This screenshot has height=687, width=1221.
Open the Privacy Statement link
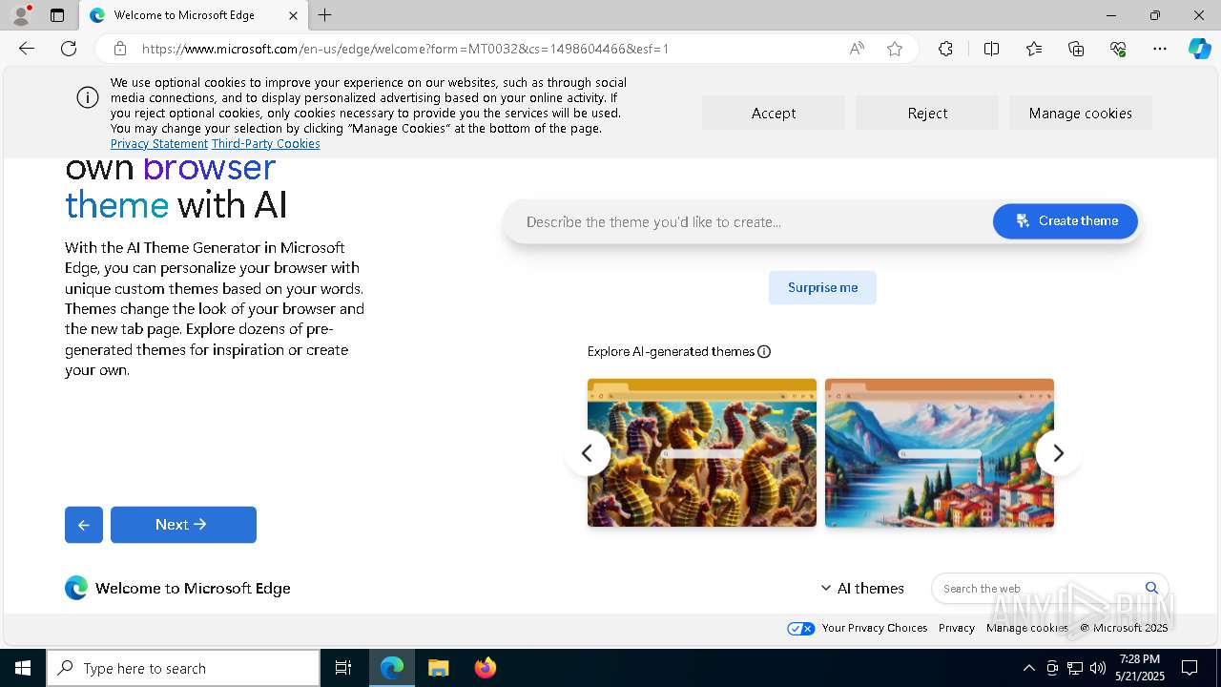159,144
